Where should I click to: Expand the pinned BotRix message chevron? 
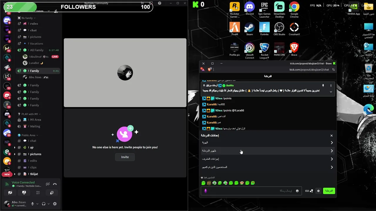(x=331, y=92)
